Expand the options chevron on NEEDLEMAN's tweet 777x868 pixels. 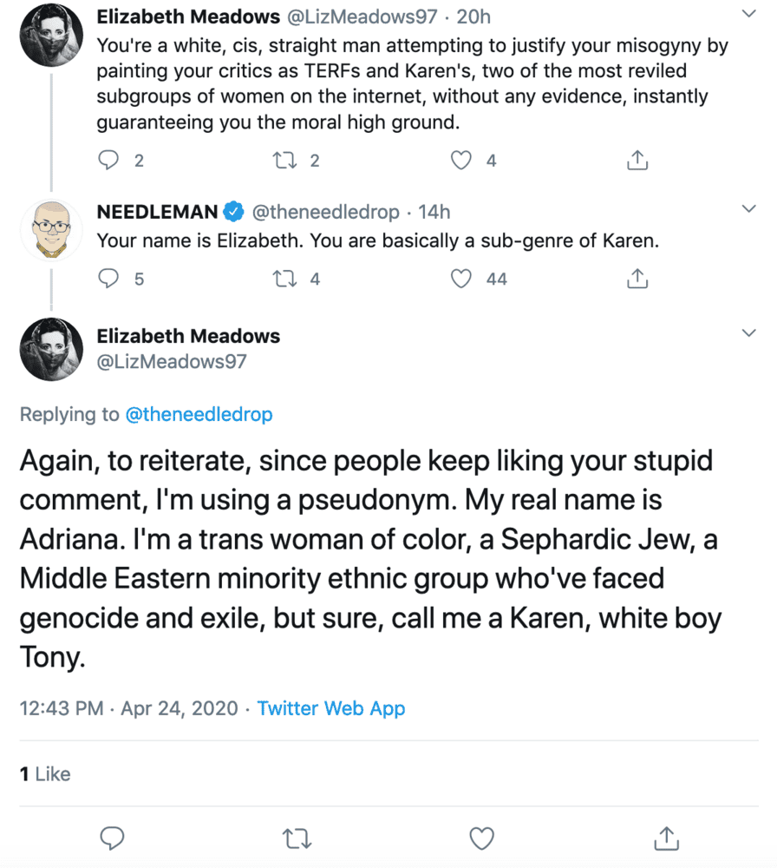[x=748, y=208]
